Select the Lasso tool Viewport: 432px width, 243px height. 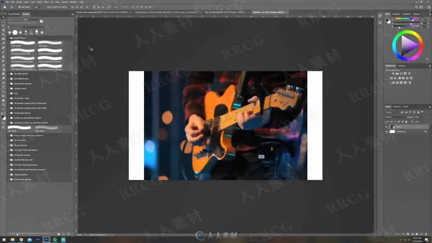4,26
